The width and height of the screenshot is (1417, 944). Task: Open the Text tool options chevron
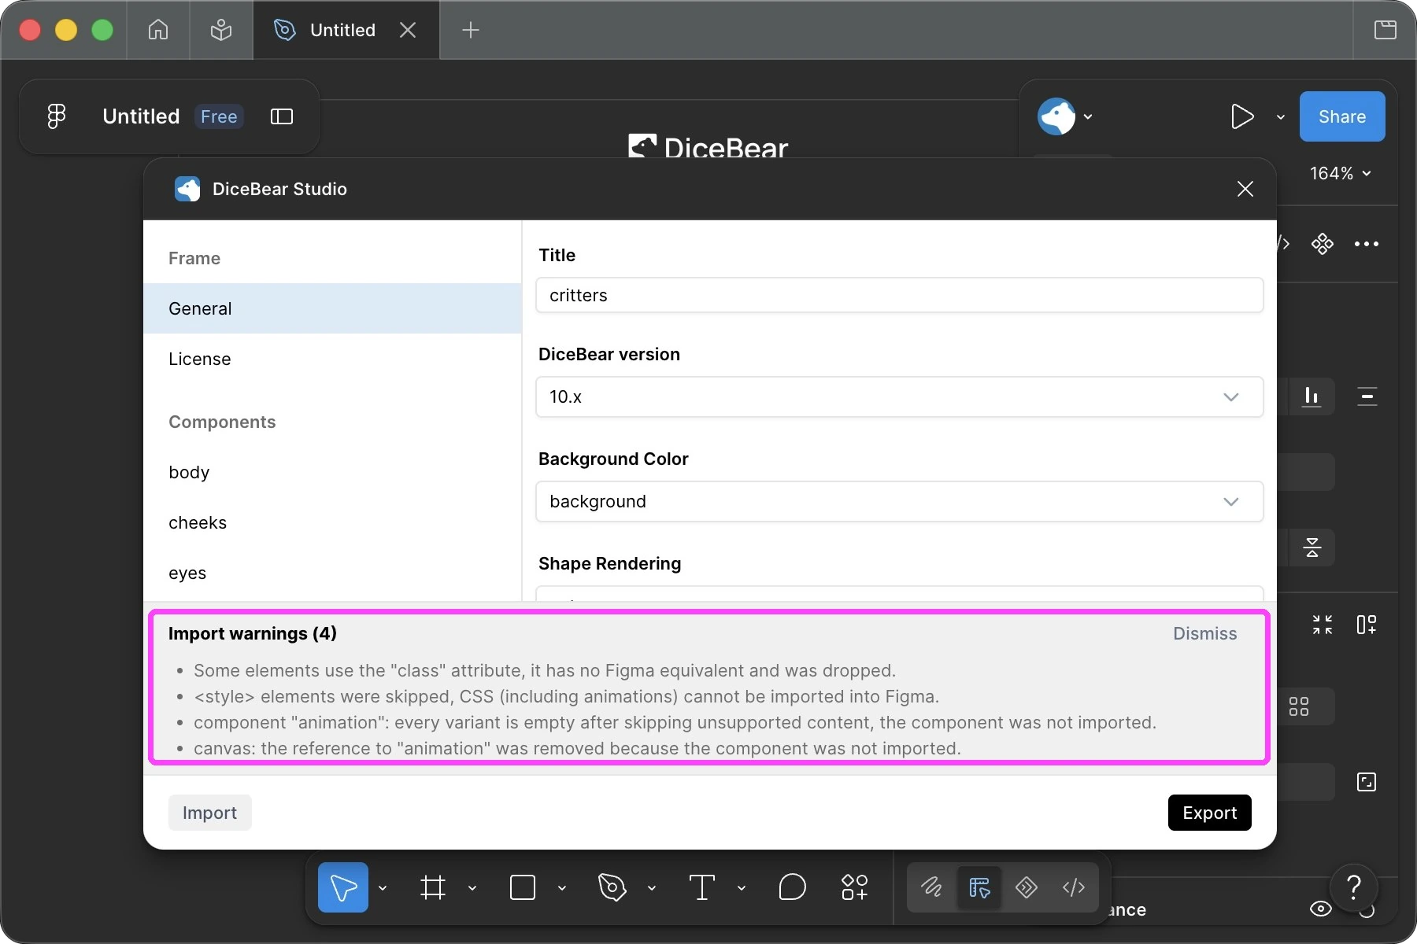point(742,888)
